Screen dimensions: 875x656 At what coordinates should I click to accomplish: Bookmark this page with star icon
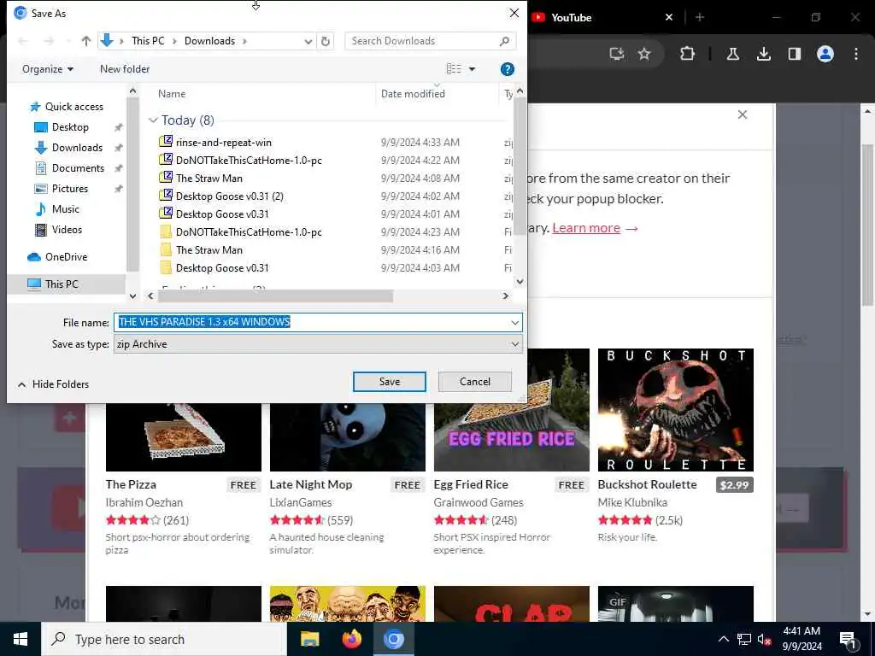click(x=644, y=54)
